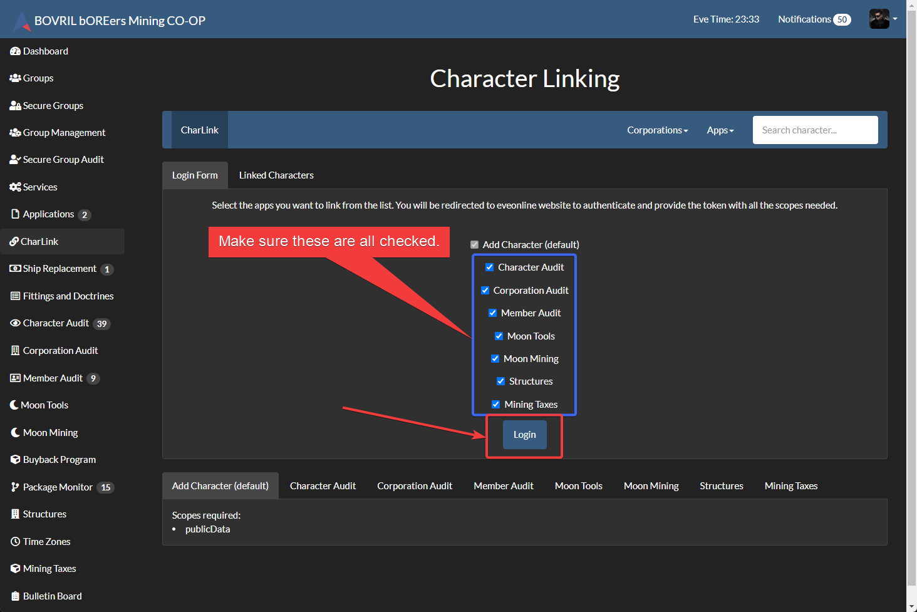Open the Dashboard from the sidebar
The image size is (917, 612).
coord(44,51)
